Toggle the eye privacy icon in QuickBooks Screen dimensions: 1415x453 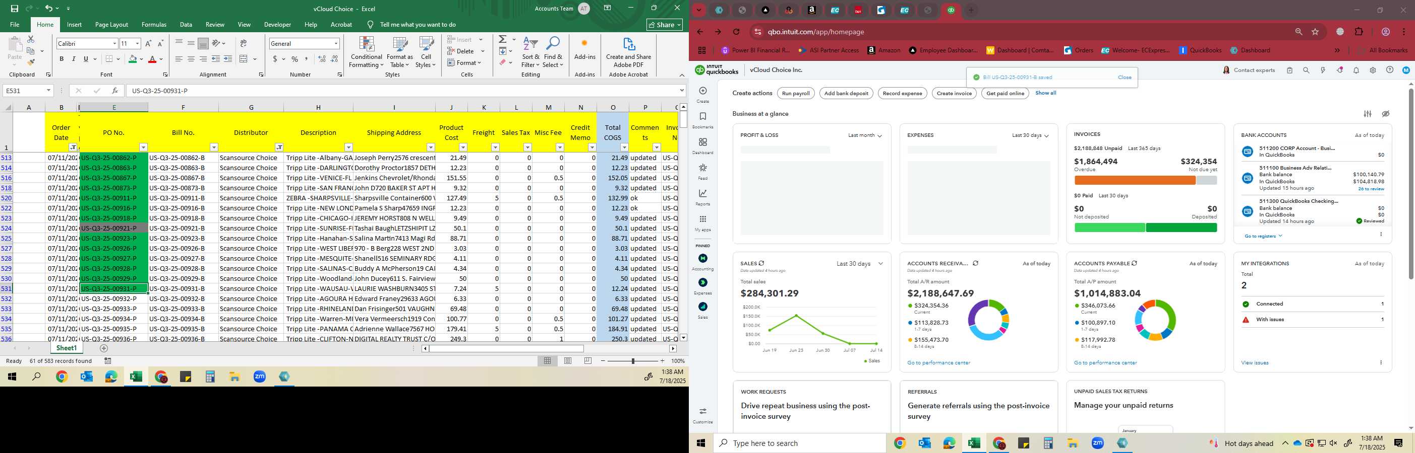(x=1385, y=114)
